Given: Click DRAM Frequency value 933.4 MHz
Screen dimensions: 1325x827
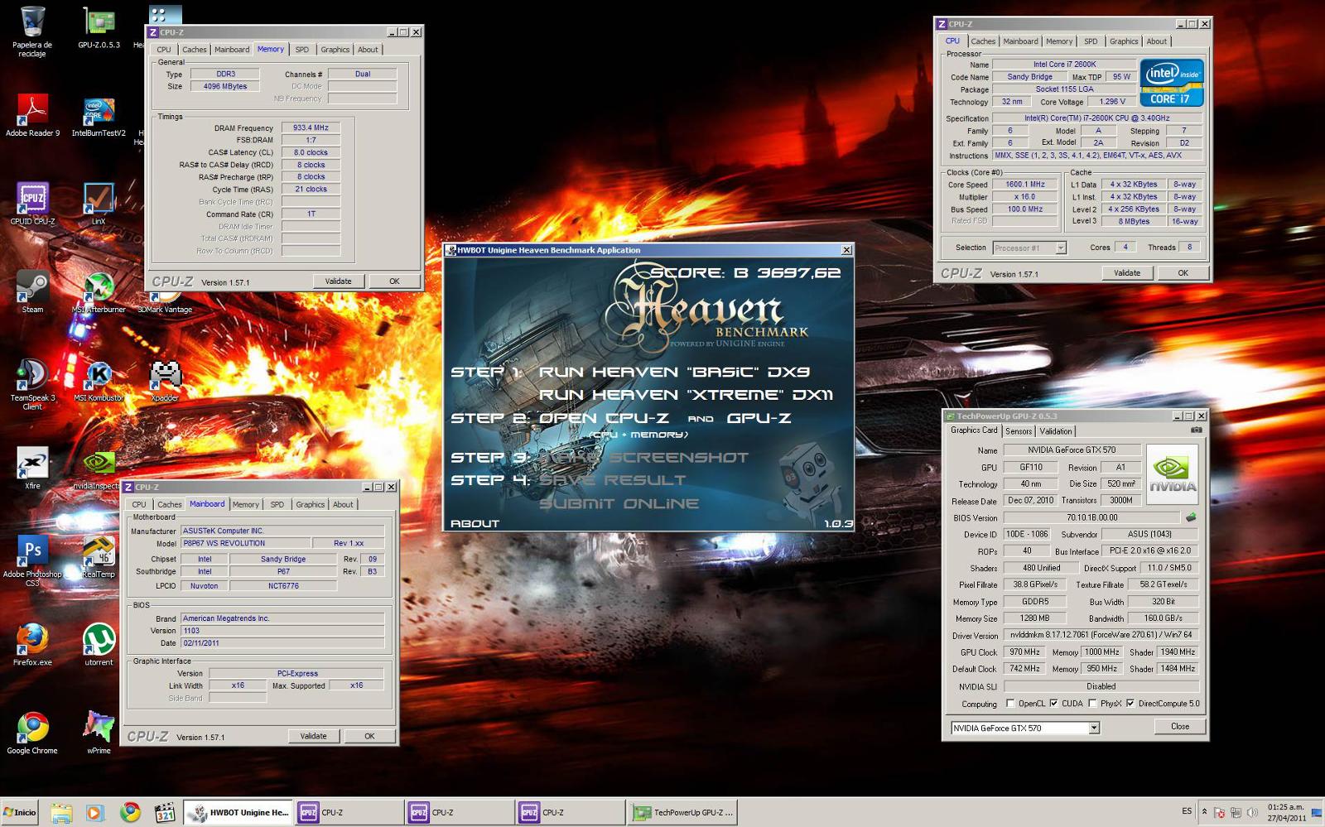Looking at the screenshot, I should point(311,127).
